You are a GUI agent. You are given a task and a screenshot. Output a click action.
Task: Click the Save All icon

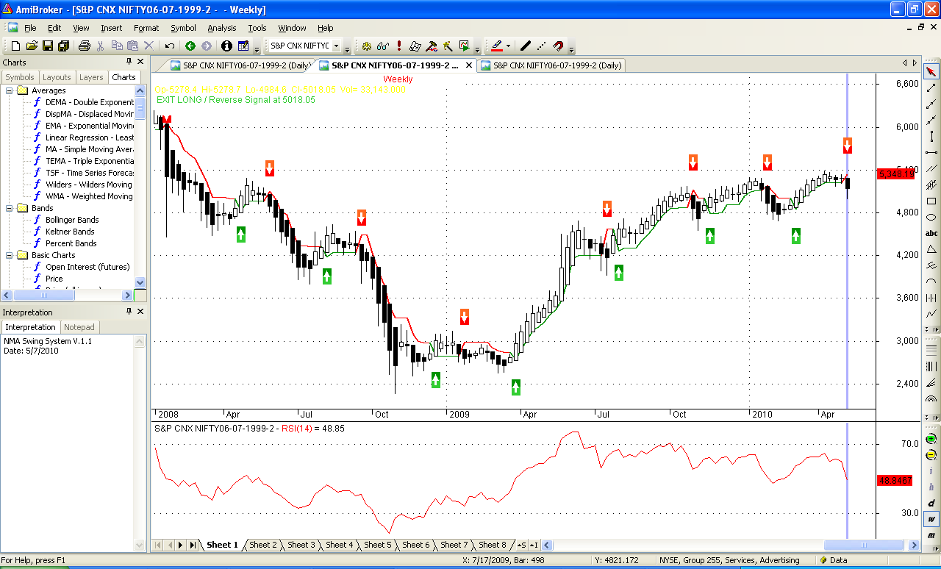click(x=63, y=46)
